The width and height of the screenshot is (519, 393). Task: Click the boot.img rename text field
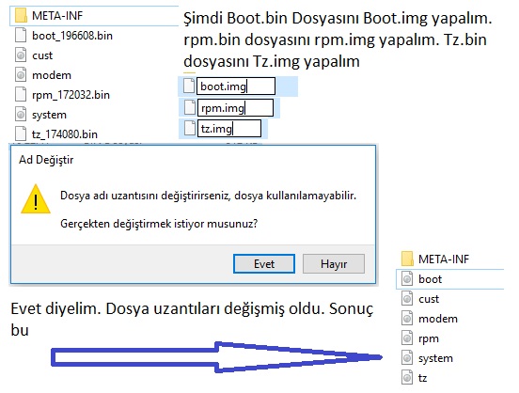click(236, 86)
